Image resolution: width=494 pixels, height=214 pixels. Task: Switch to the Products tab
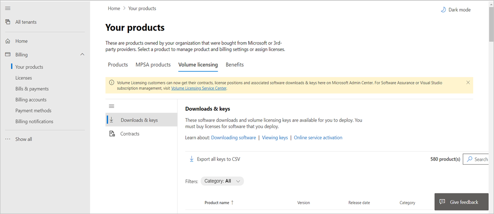[x=118, y=65]
